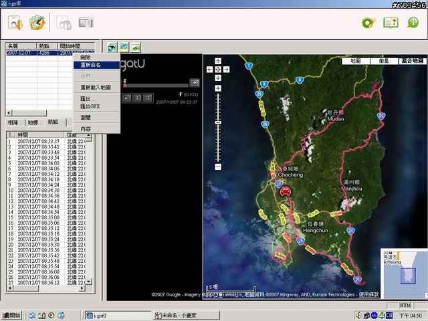Click the greyed camera backup toolbar icon
The width and height of the screenshot is (428, 321).
[x=64, y=23]
